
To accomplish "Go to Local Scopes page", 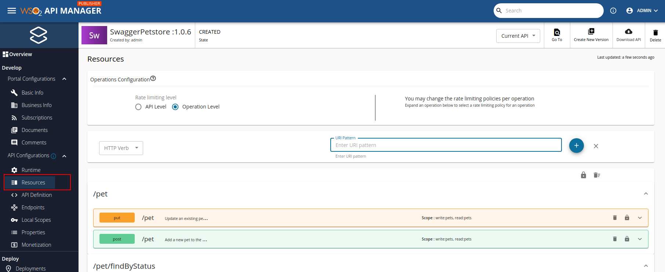I will click(36, 220).
